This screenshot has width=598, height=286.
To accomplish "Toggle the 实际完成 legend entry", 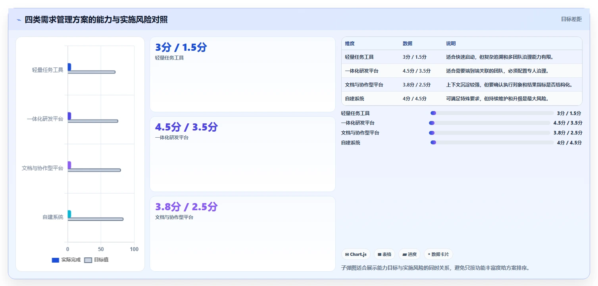I will click(x=66, y=260).
